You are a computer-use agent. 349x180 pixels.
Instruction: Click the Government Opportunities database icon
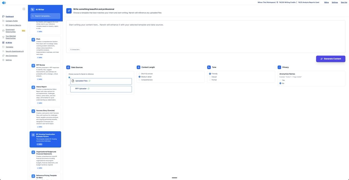click(x=3, y=31)
